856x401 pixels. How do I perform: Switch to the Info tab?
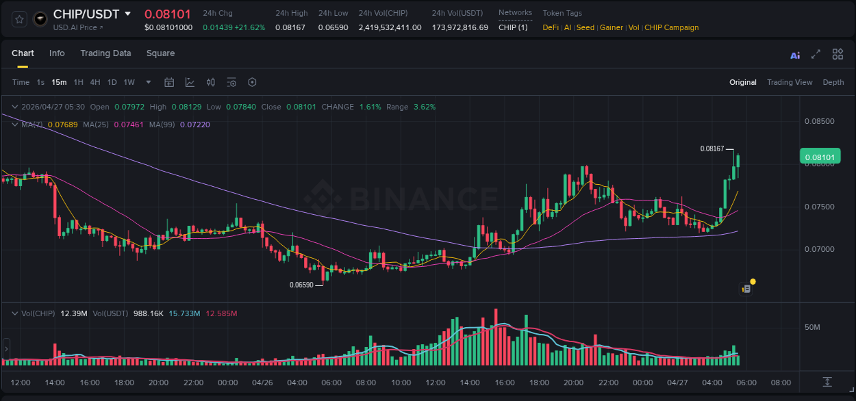coord(57,53)
